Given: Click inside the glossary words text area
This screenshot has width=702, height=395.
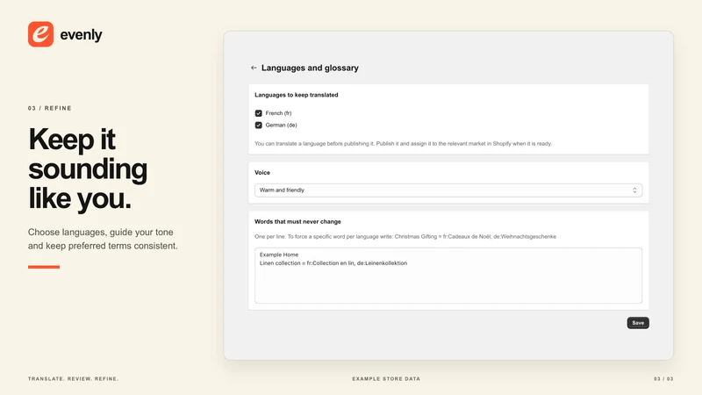Looking at the screenshot, I should (448, 276).
